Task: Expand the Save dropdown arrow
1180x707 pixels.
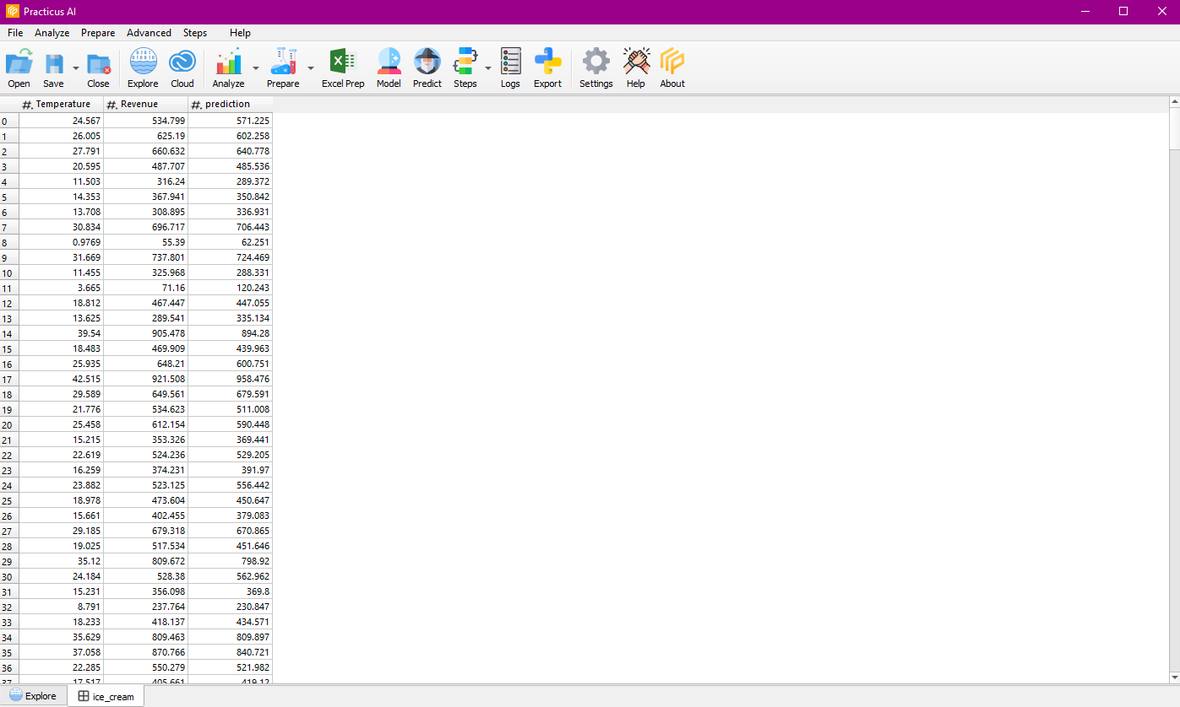Action: [76, 68]
